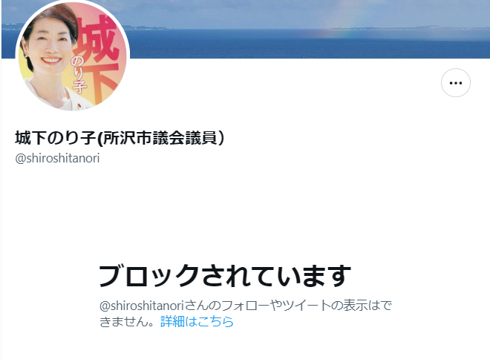Click the ブロックされています heading
Viewport: 490px width, 359px height.
(x=225, y=275)
